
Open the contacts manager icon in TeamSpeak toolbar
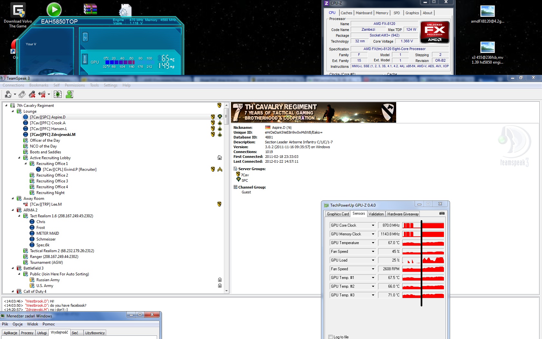coord(69,94)
